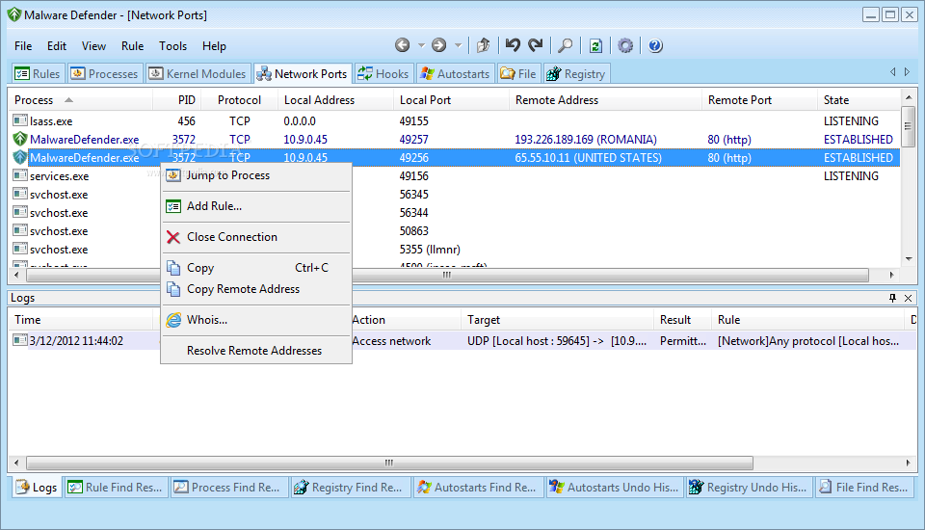Sort by the Protocol column header
The height and width of the screenshot is (530, 925).
click(x=239, y=100)
